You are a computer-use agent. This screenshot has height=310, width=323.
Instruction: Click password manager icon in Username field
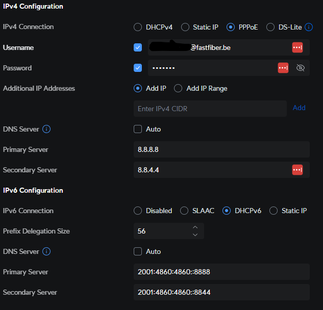click(297, 47)
